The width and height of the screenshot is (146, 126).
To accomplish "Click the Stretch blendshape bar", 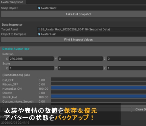I will 98,92.
